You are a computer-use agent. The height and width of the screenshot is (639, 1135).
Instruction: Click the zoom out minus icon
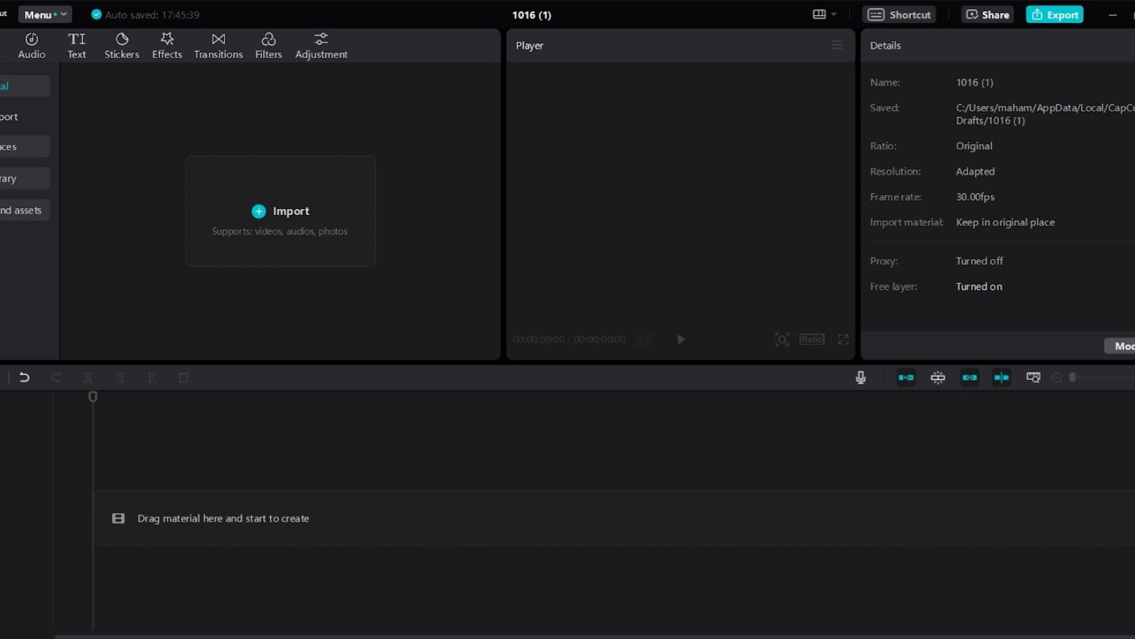(1056, 378)
